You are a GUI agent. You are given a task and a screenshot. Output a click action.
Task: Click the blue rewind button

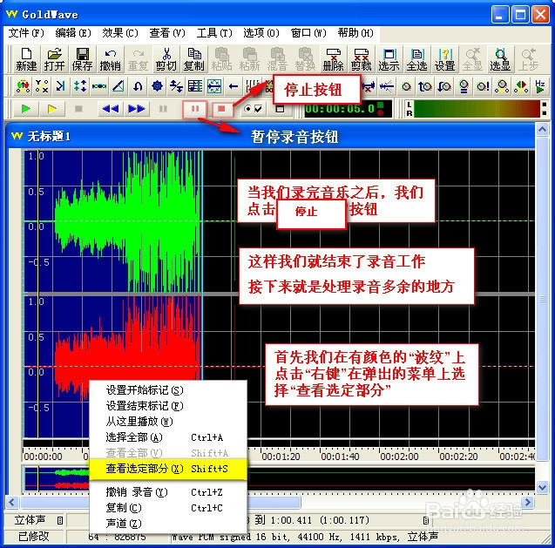tap(110, 109)
